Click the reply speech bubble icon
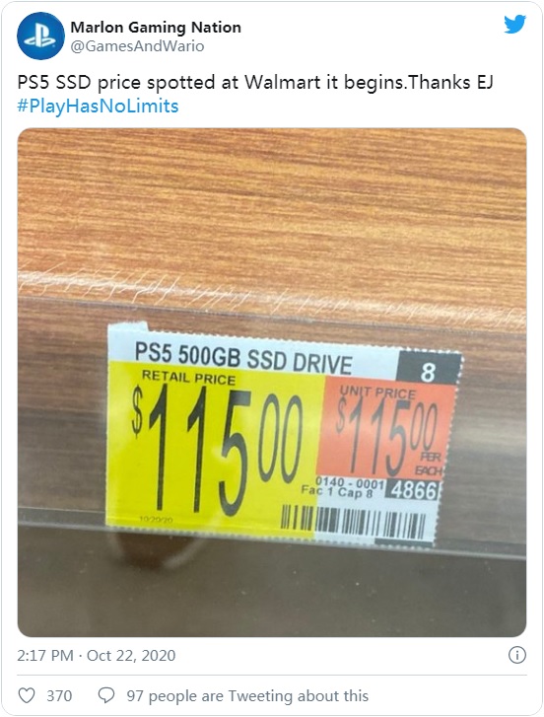Image resolution: width=544 pixels, height=717 pixels. click(x=106, y=695)
